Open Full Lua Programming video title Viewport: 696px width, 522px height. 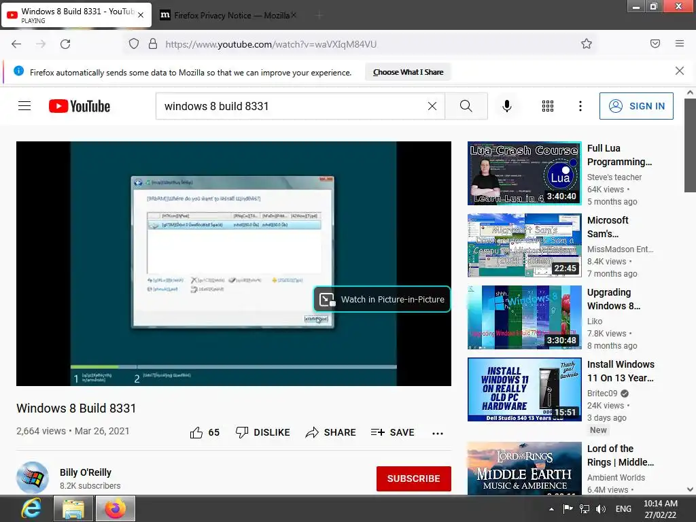click(x=619, y=155)
